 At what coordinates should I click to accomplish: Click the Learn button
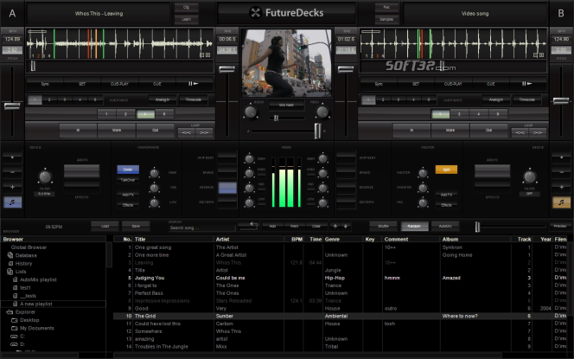tap(187, 19)
